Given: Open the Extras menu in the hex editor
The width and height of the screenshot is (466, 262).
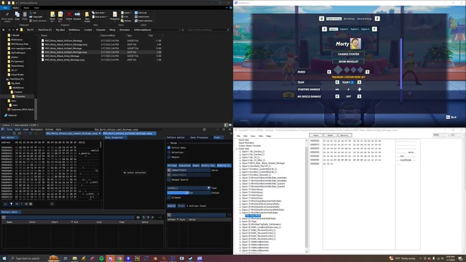Looking at the screenshot, I should [x=49, y=129].
